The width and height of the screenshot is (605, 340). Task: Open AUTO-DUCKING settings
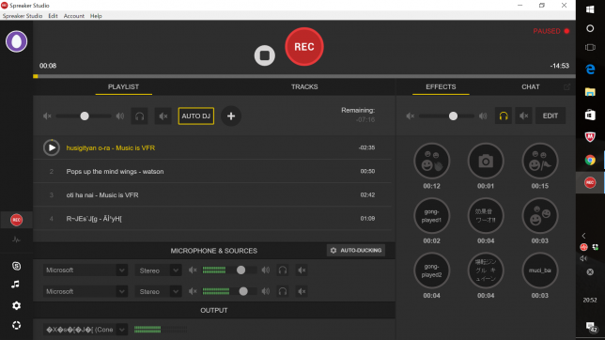coord(356,251)
